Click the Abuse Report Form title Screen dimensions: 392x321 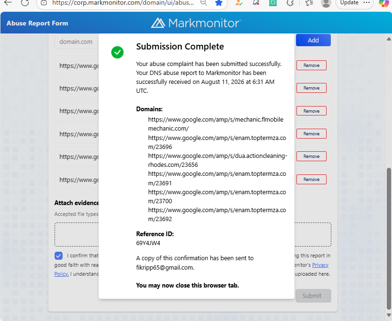click(x=37, y=23)
